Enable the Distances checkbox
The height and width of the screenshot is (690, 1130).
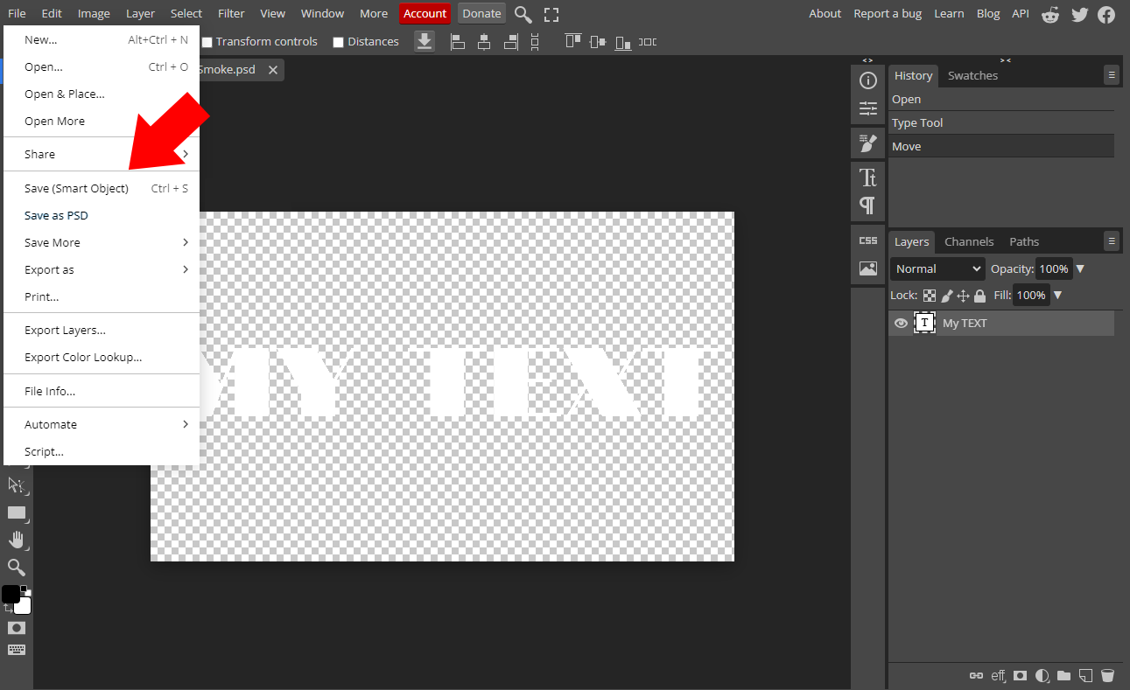point(339,41)
